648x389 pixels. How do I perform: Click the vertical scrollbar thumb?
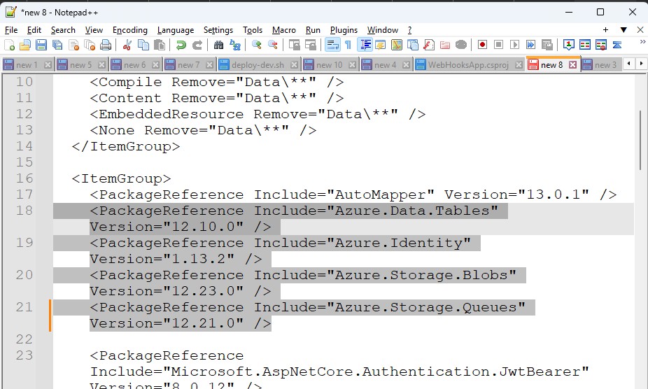click(642, 139)
